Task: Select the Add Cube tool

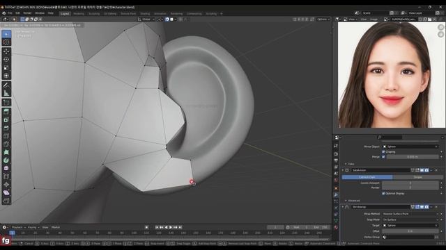Action: [x=6, y=102]
